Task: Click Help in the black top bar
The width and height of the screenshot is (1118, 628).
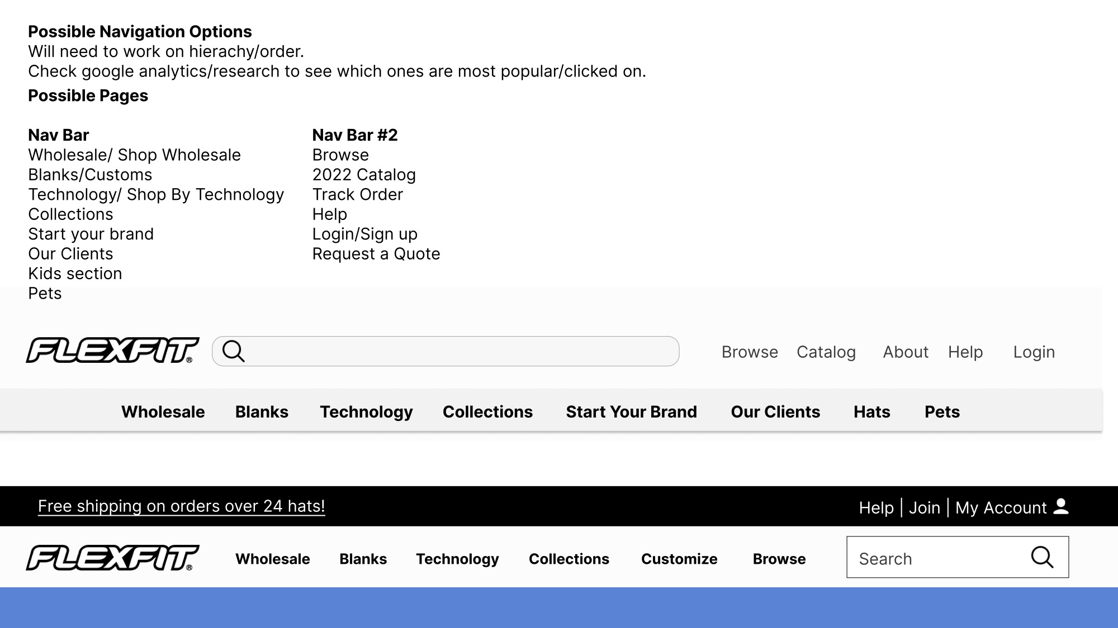Action: (876, 508)
